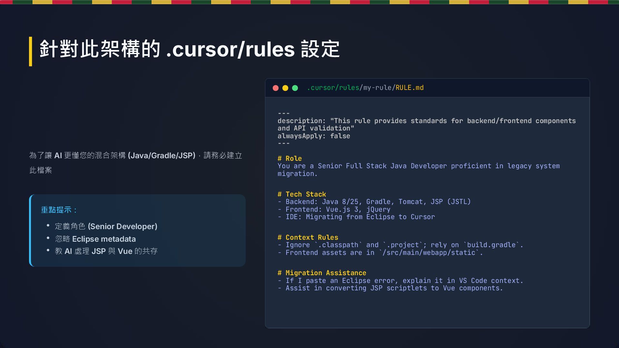Click the intro paragraph mentioning Java/Gradle/JSP
619x348 pixels.
tap(135, 156)
